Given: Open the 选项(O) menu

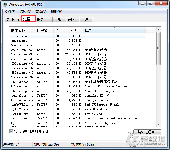Looking at the screenshot, I should point(25,12).
